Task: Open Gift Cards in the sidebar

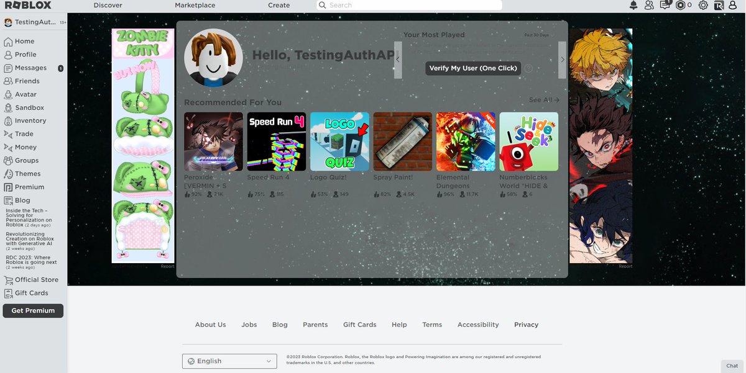Action: pos(26,293)
